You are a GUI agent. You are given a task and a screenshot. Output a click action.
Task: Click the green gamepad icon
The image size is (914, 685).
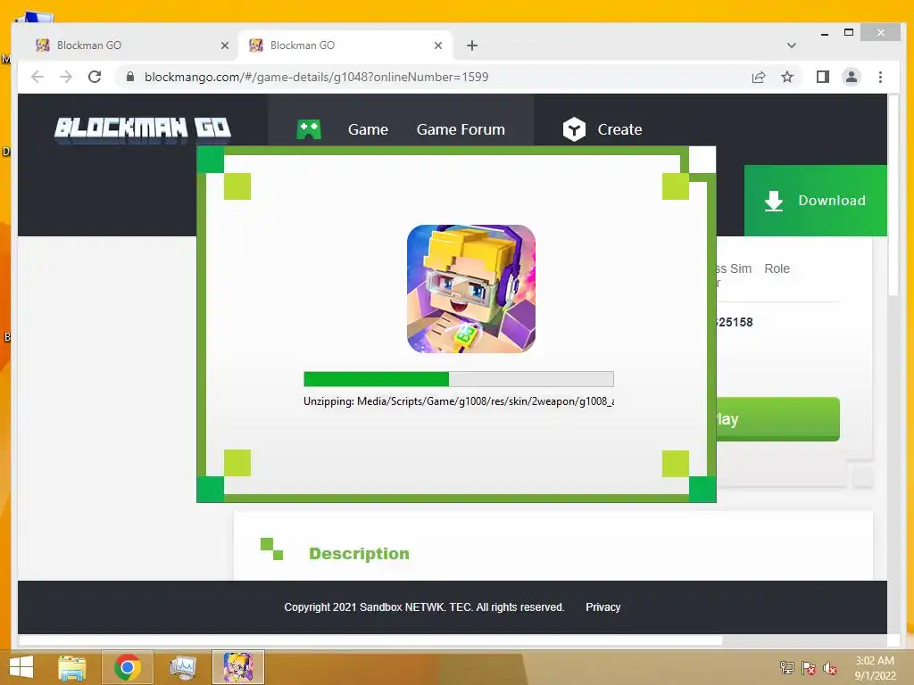pyautogui.click(x=309, y=129)
